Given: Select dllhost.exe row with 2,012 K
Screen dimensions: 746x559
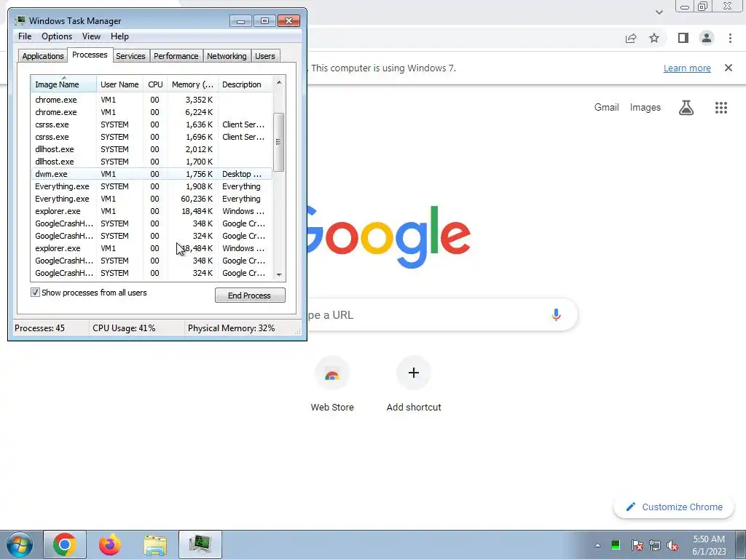Looking at the screenshot, I should coord(152,149).
